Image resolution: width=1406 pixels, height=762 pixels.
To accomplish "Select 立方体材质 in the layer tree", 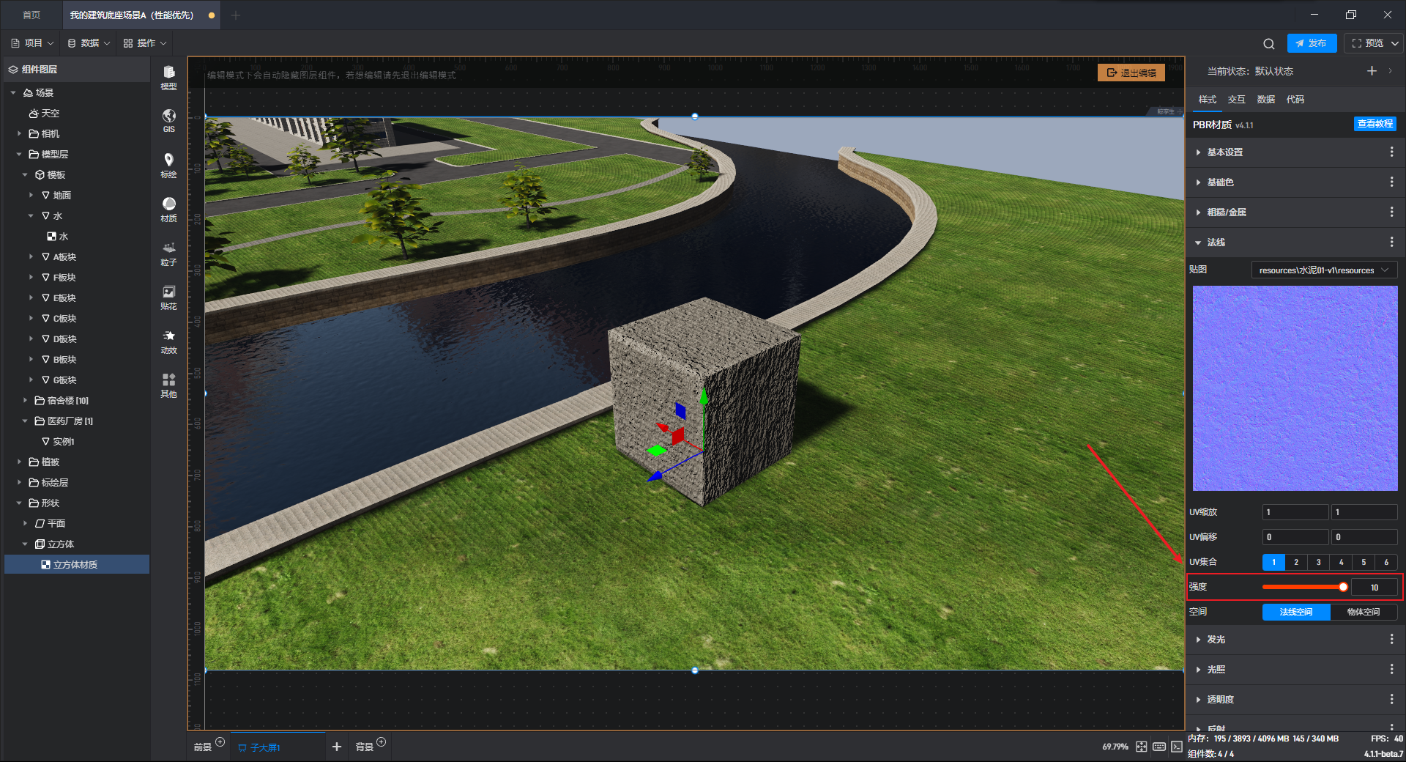I will pyautogui.click(x=75, y=565).
